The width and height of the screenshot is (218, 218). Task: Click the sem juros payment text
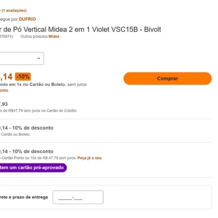coord(77,84)
